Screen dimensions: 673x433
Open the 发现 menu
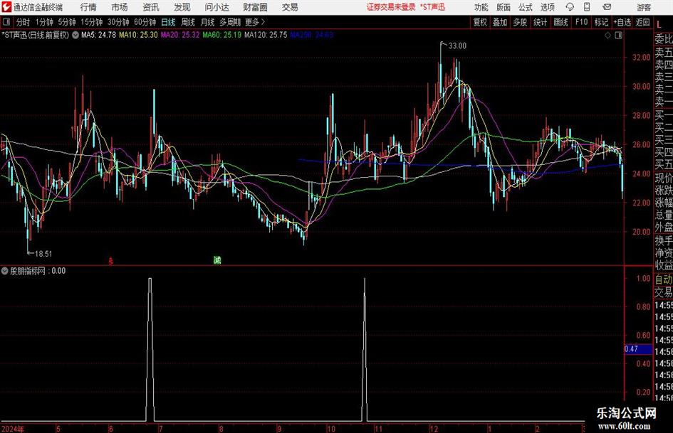pos(182,7)
